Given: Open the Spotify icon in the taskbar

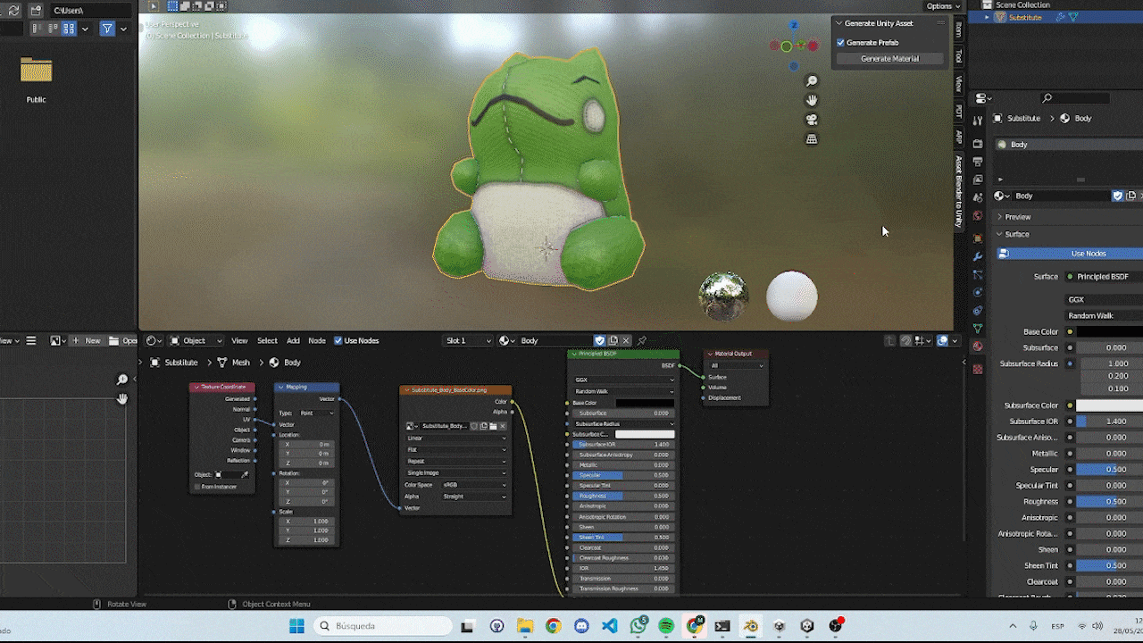Looking at the screenshot, I should (666, 626).
